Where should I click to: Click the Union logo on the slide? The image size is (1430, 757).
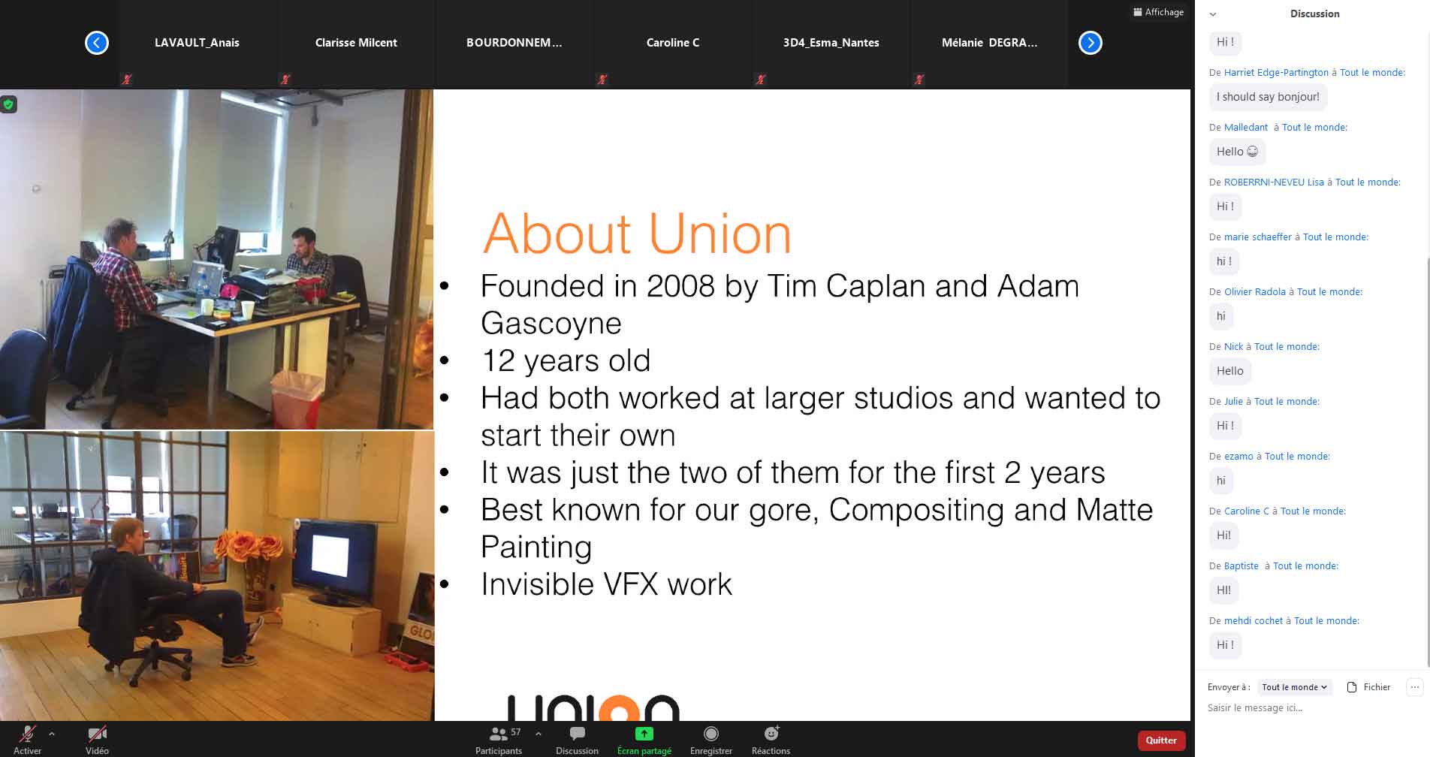[593, 708]
